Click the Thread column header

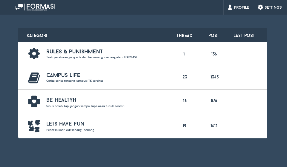pos(184,35)
